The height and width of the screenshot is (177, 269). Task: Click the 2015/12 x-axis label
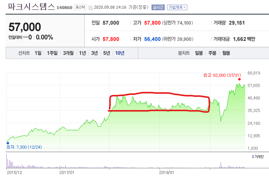[14, 172]
